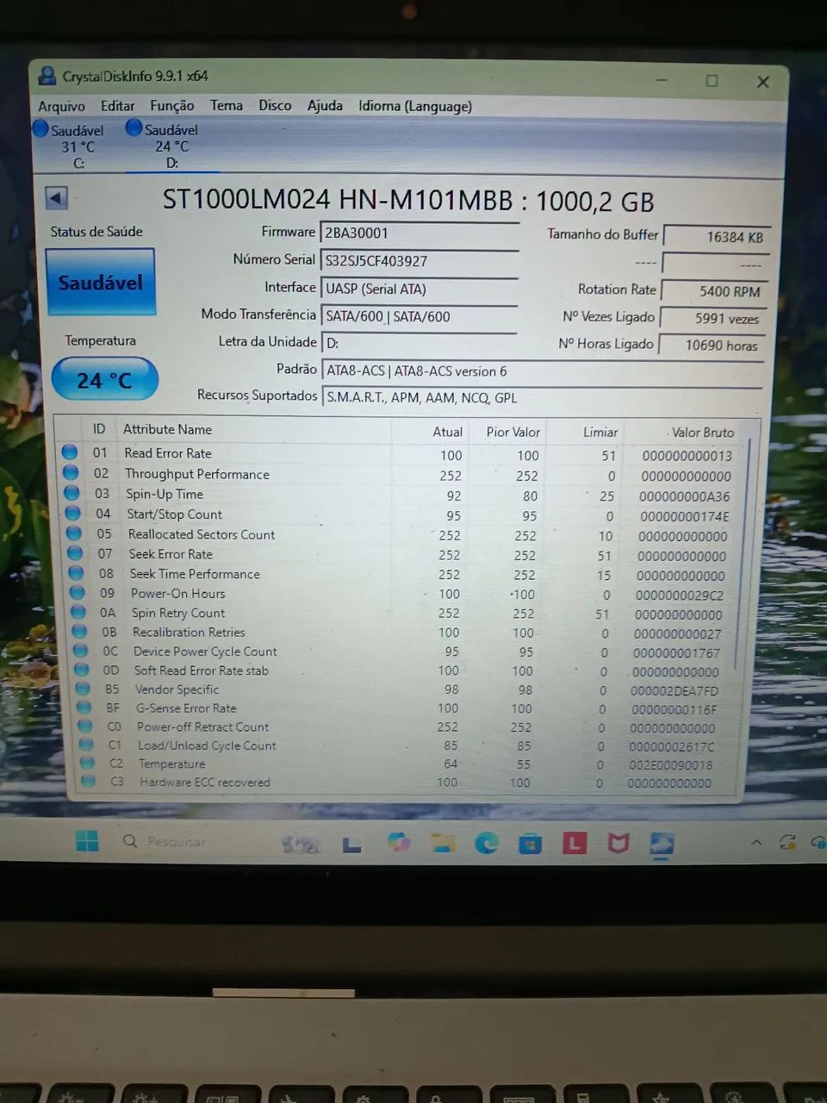Click status circle for Load/Unload Cycle Count
This screenshot has height=1103, width=827.
tap(86, 745)
